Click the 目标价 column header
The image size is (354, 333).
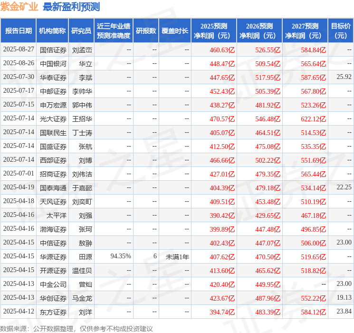[340, 30]
